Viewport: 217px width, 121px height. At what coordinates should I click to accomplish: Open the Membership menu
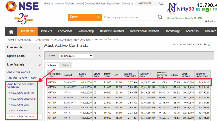point(86,31)
